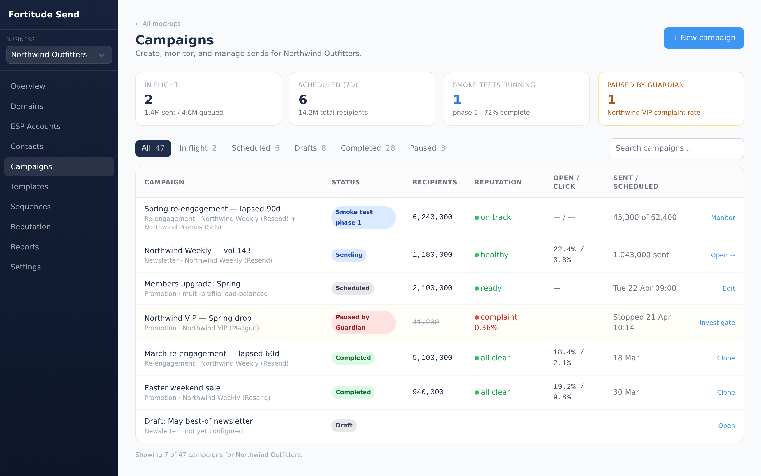Switch to the In flight tab
Image resolution: width=761 pixels, height=476 pixels.
coord(198,148)
